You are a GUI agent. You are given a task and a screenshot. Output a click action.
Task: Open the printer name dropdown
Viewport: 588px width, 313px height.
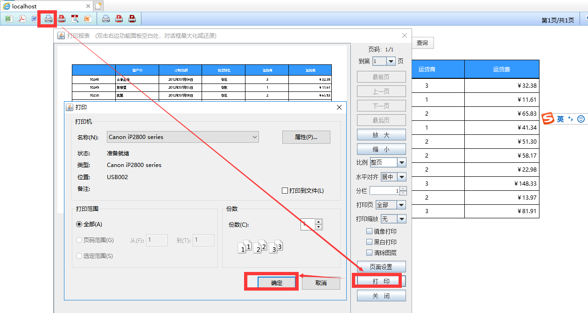(x=254, y=137)
